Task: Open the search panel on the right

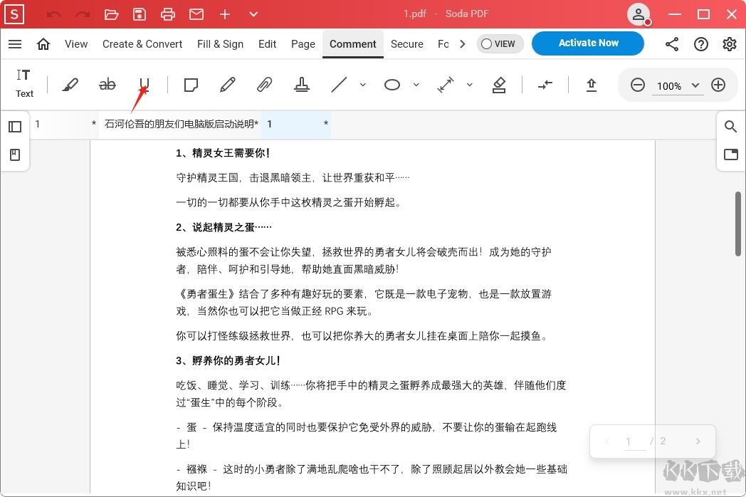Action: (730, 126)
